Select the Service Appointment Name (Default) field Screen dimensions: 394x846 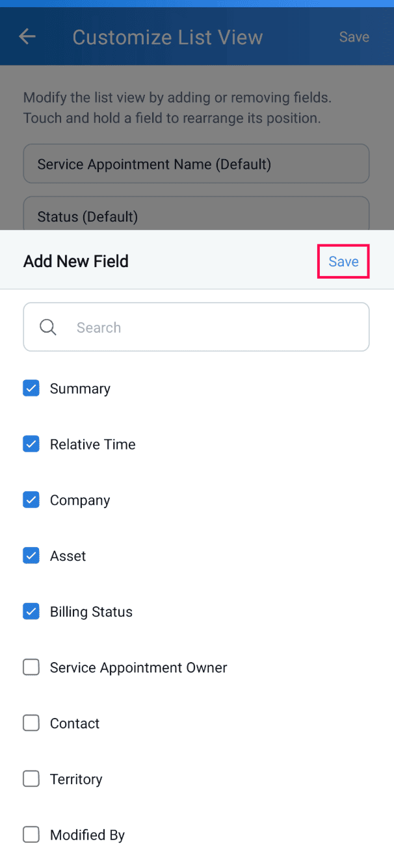[x=196, y=164]
